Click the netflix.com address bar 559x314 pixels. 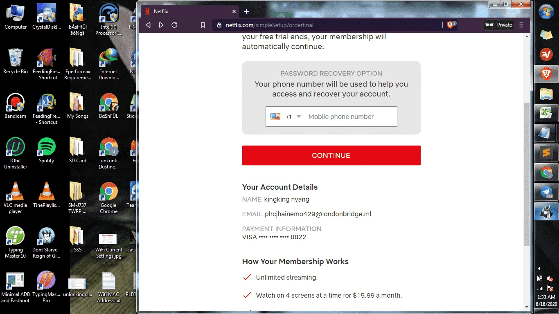click(327, 25)
